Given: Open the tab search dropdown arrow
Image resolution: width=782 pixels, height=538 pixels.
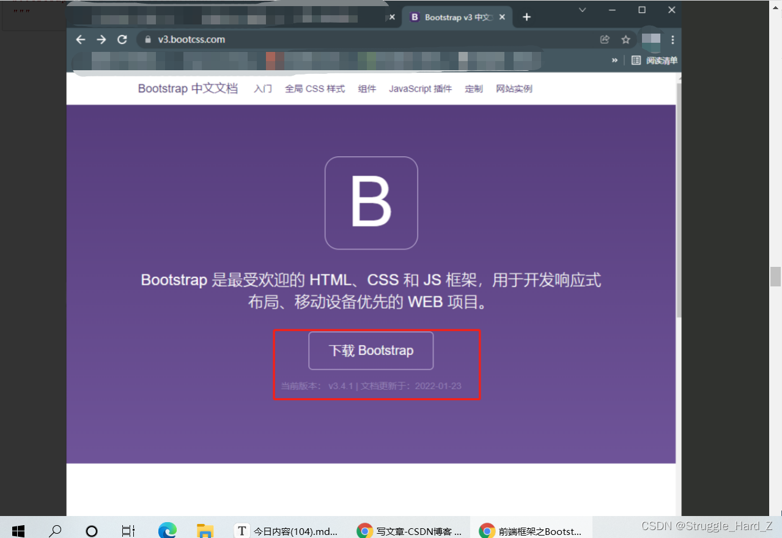Looking at the screenshot, I should [583, 10].
